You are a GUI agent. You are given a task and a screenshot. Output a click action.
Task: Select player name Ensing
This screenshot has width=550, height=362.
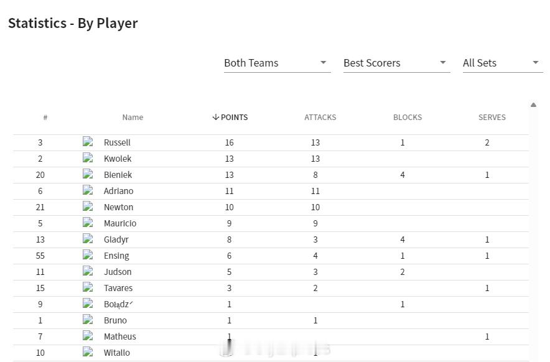coord(116,255)
